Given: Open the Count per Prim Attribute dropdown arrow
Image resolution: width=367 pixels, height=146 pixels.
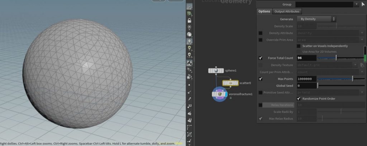Looking at the screenshot, I should point(362,72).
